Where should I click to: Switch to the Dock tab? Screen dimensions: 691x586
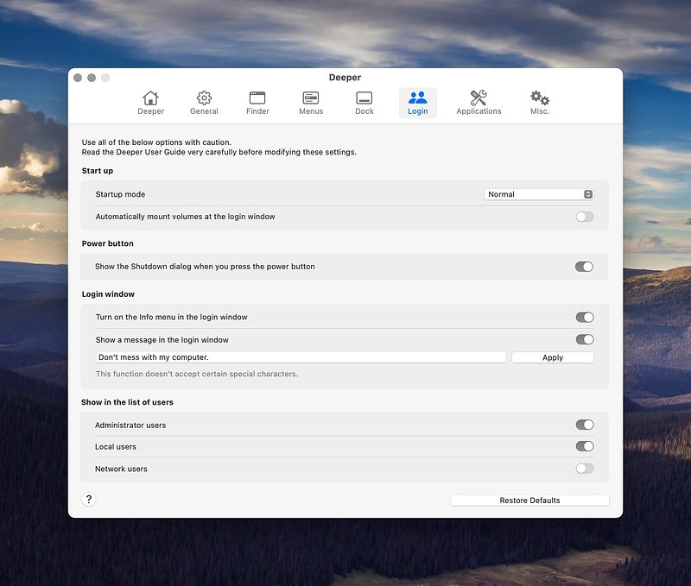tap(365, 103)
